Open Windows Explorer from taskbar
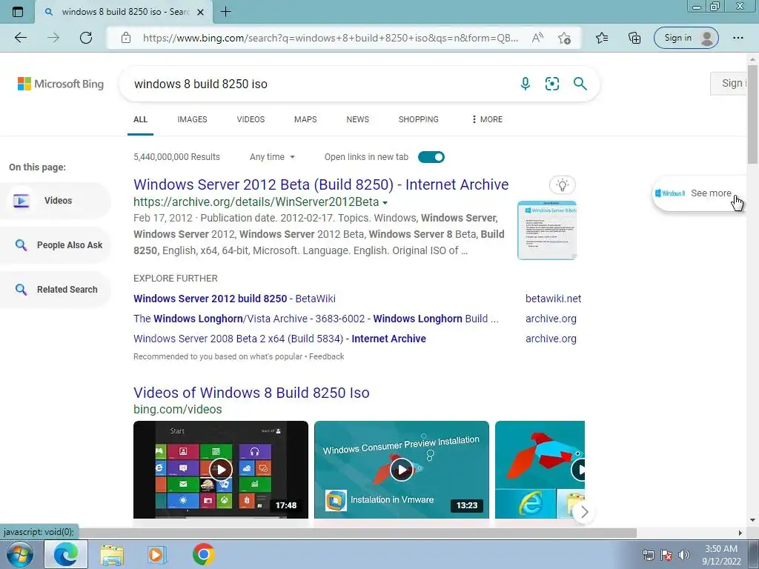The image size is (759, 569). coord(112,555)
